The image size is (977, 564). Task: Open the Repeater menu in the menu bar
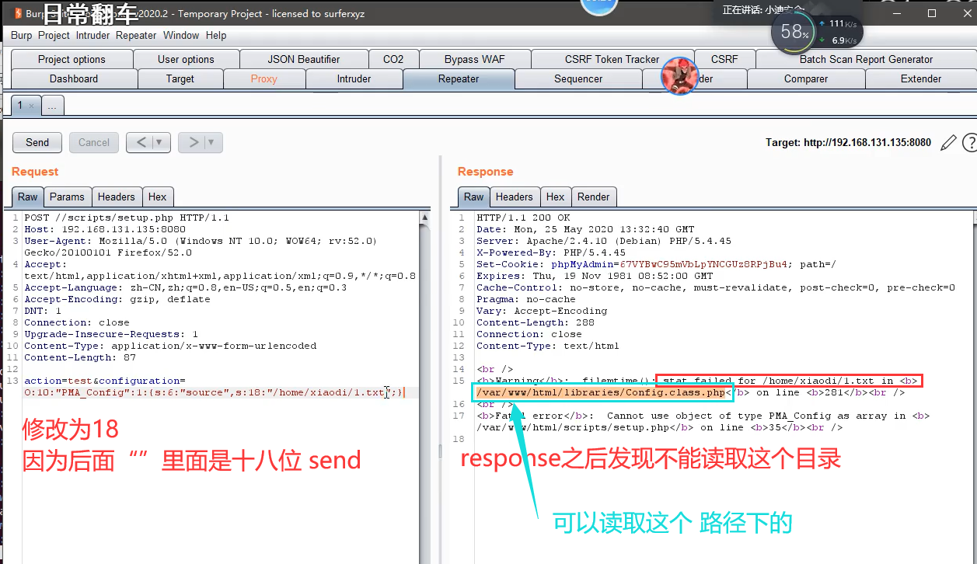tap(136, 35)
